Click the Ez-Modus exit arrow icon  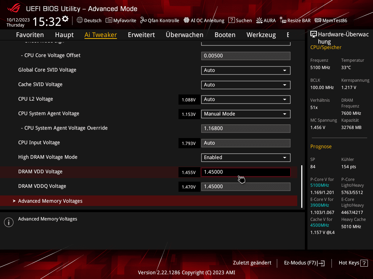click(x=321, y=263)
